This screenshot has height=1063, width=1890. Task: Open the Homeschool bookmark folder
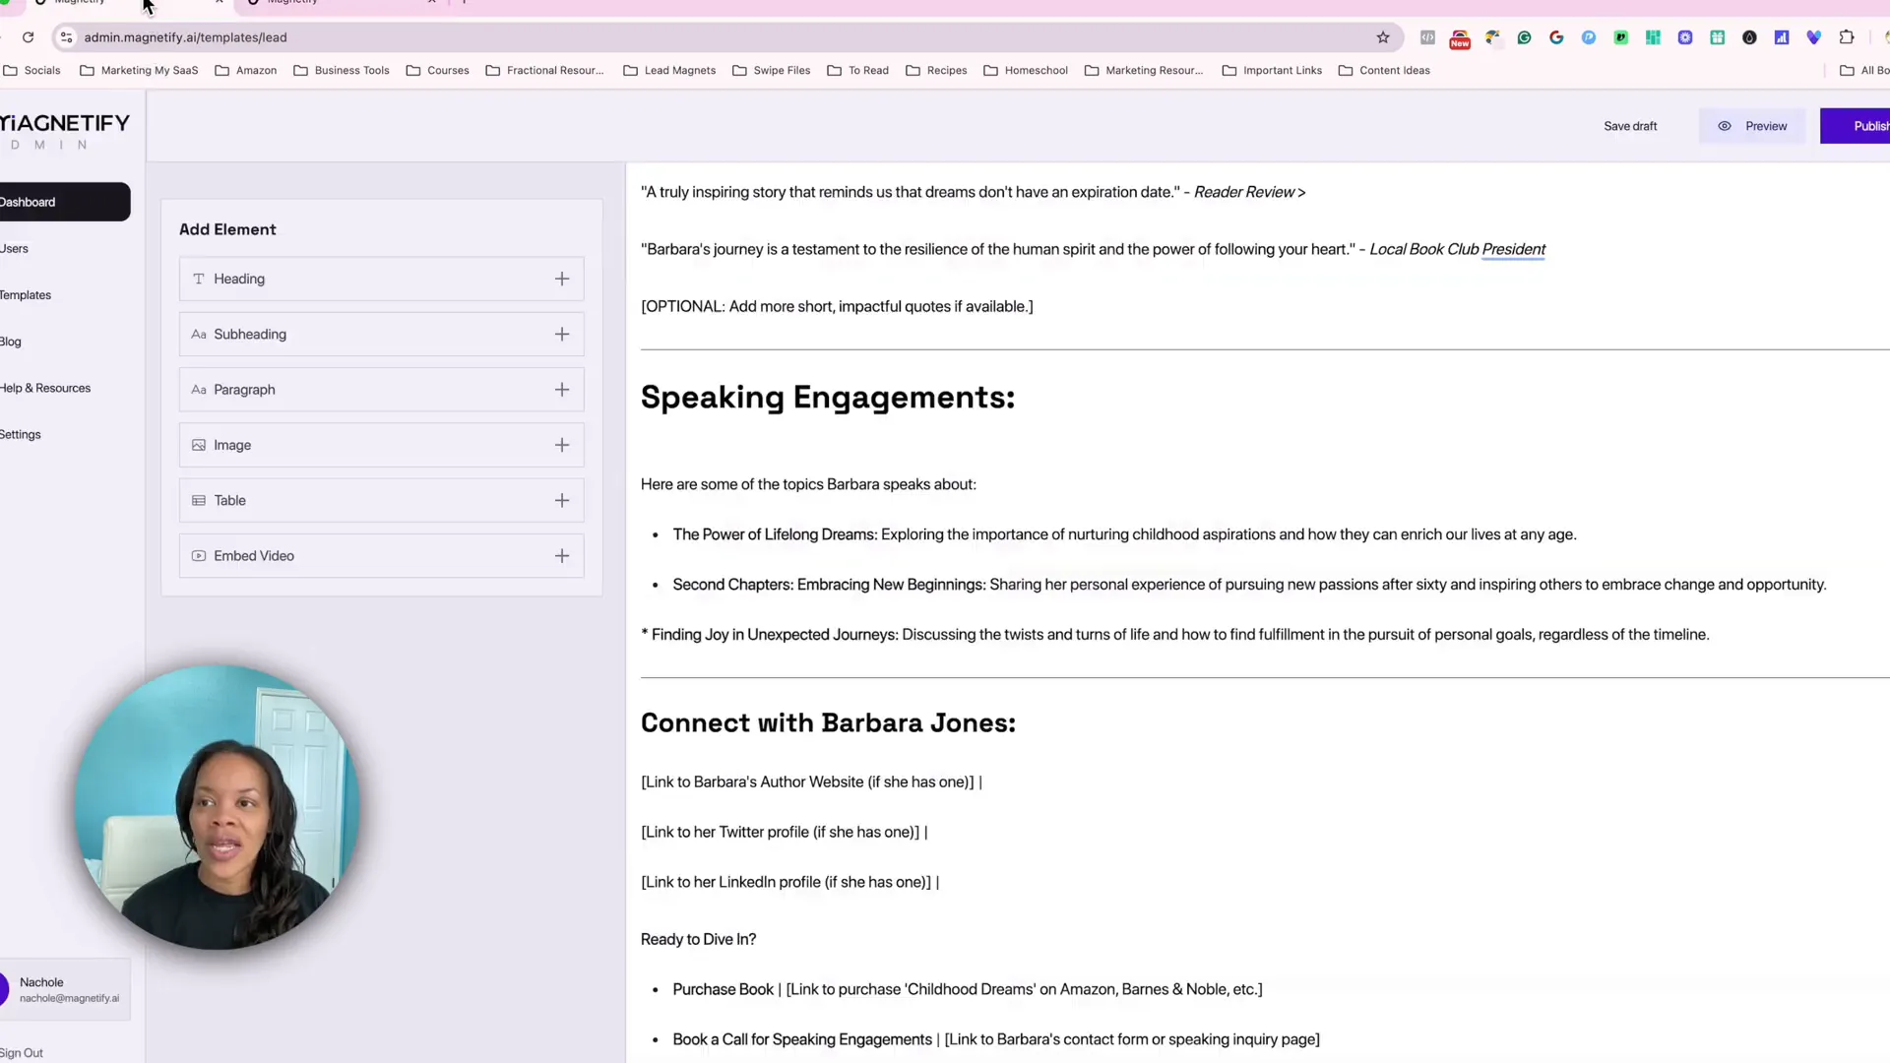tap(1026, 71)
